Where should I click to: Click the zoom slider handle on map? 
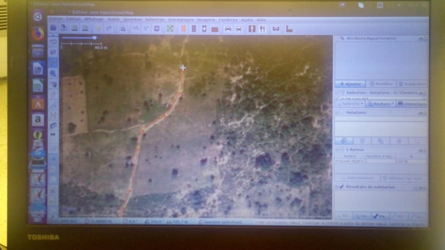pos(95,38)
